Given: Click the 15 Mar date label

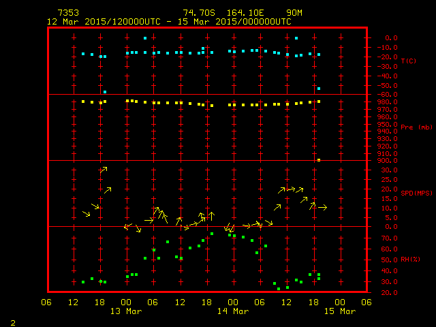Looking at the screenshot, I should [339, 311].
